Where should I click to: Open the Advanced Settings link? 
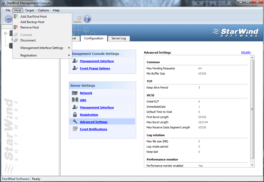(94, 122)
